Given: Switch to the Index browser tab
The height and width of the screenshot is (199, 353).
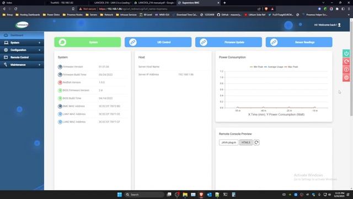Looking at the screenshot, I should click(9, 3).
